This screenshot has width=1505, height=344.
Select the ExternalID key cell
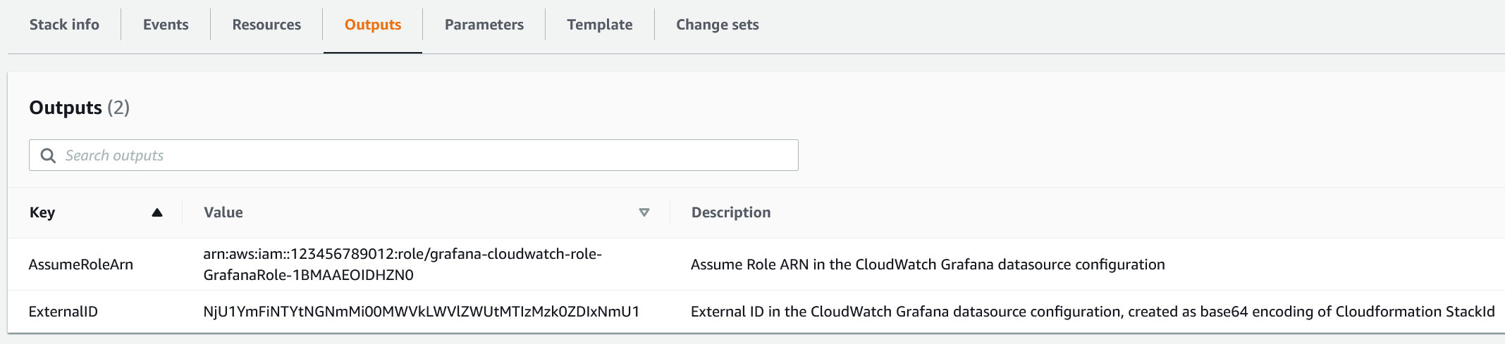63,312
